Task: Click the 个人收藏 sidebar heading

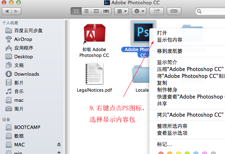Action: 10,23
